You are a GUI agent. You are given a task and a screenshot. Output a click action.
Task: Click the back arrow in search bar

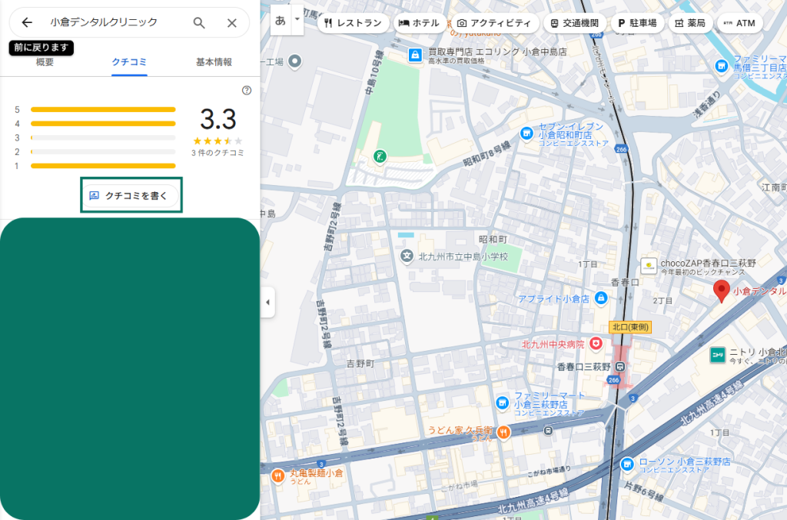point(27,23)
